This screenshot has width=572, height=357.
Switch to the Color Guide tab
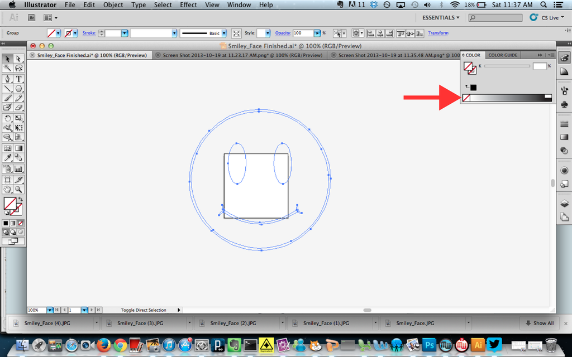click(x=503, y=55)
